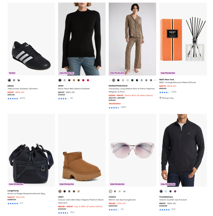
Task: Click the adidas Taekwondo Sneaker star rating
Action: [13, 98]
